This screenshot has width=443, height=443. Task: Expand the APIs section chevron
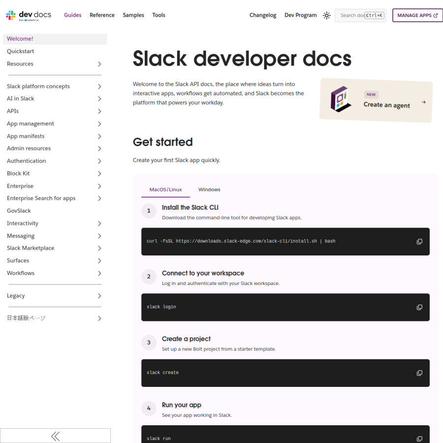tap(99, 111)
